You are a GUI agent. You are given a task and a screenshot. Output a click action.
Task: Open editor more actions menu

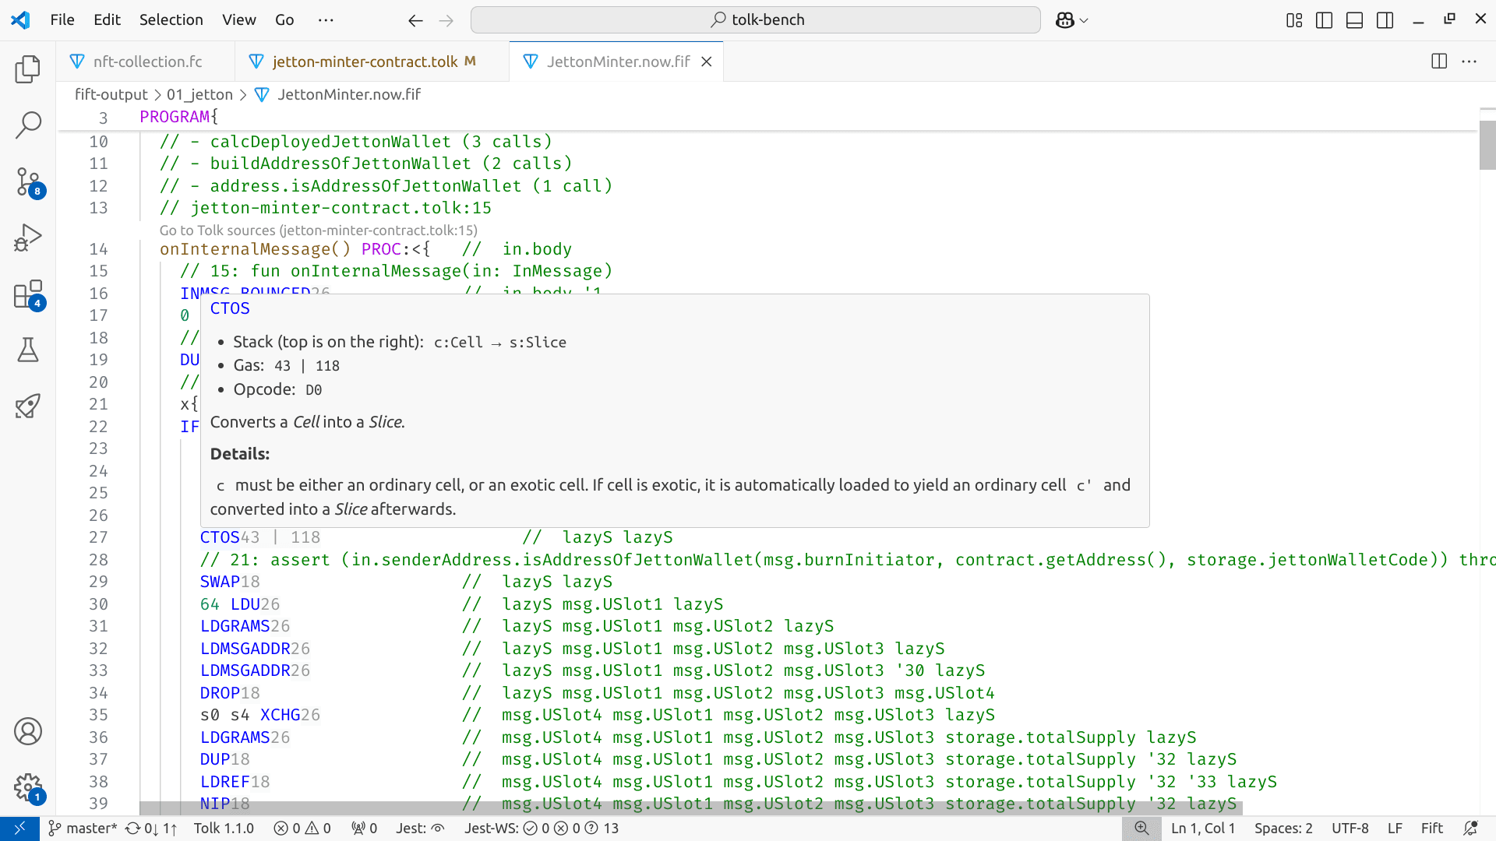[1469, 62]
